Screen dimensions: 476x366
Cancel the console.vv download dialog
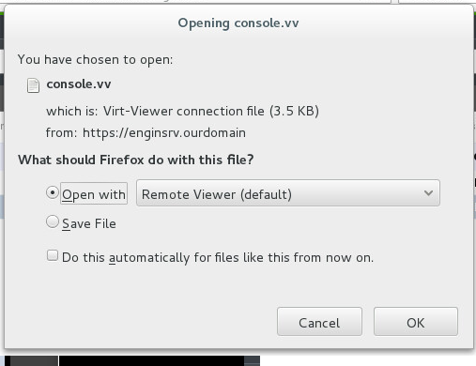tap(319, 322)
